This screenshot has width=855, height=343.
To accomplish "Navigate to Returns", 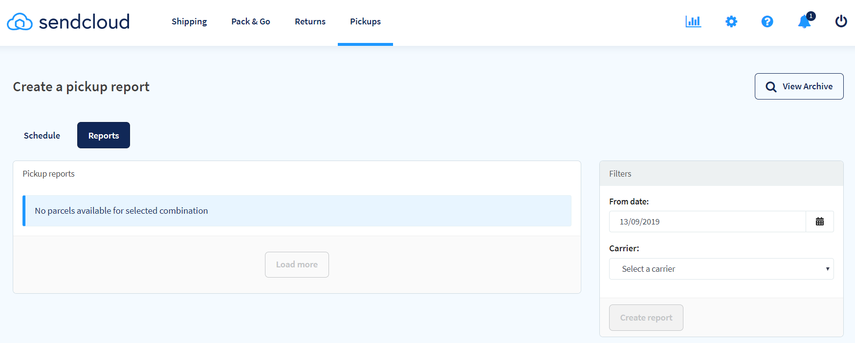I will pos(310,21).
